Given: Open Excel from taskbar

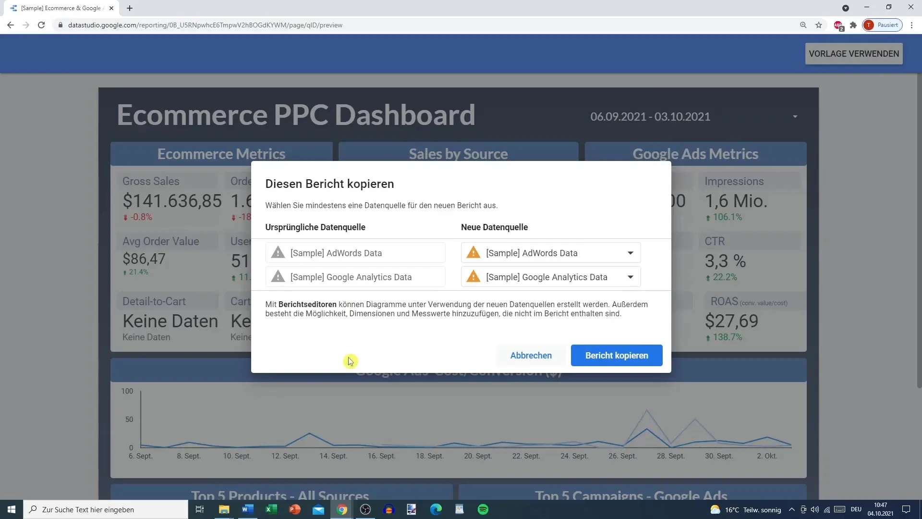Looking at the screenshot, I should (271, 509).
